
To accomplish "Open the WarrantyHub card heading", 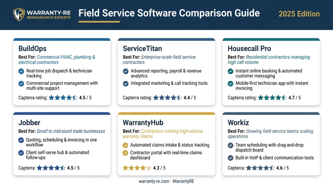I will pos(143,122).
